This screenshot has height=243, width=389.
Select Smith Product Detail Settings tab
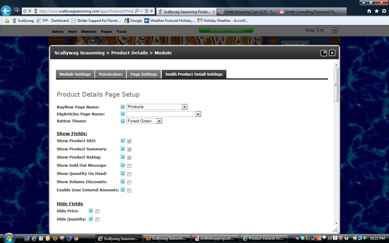(x=194, y=74)
